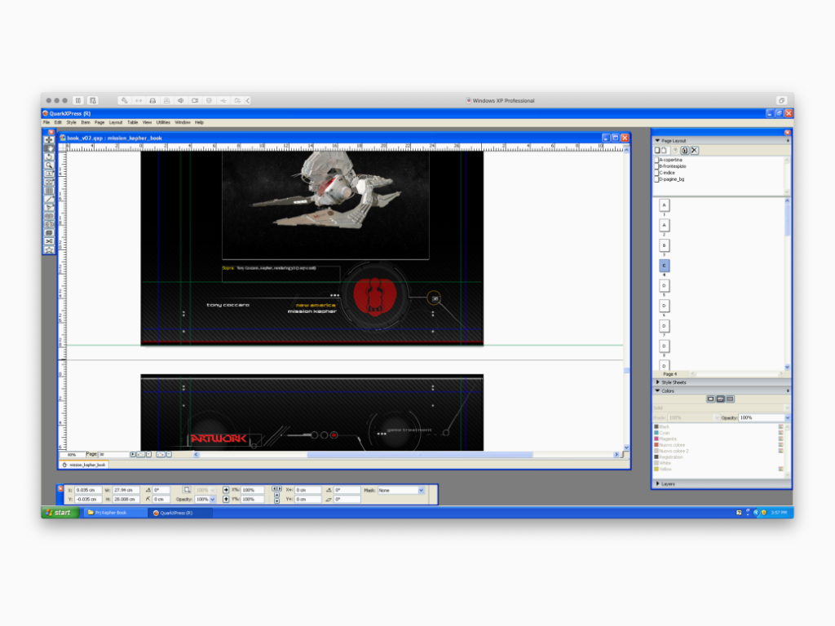The height and width of the screenshot is (626, 835).
Task: Open the Opacity dropdown in Colors panel
Action: click(x=787, y=418)
